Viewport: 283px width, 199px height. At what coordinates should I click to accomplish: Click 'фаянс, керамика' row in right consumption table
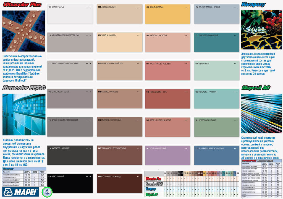point(261,171)
